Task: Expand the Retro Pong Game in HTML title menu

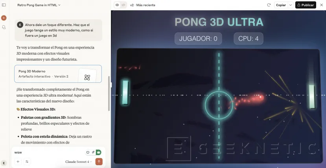Action: point(39,5)
